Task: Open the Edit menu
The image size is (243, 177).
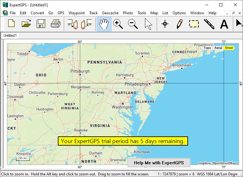Action: coord(23,13)
